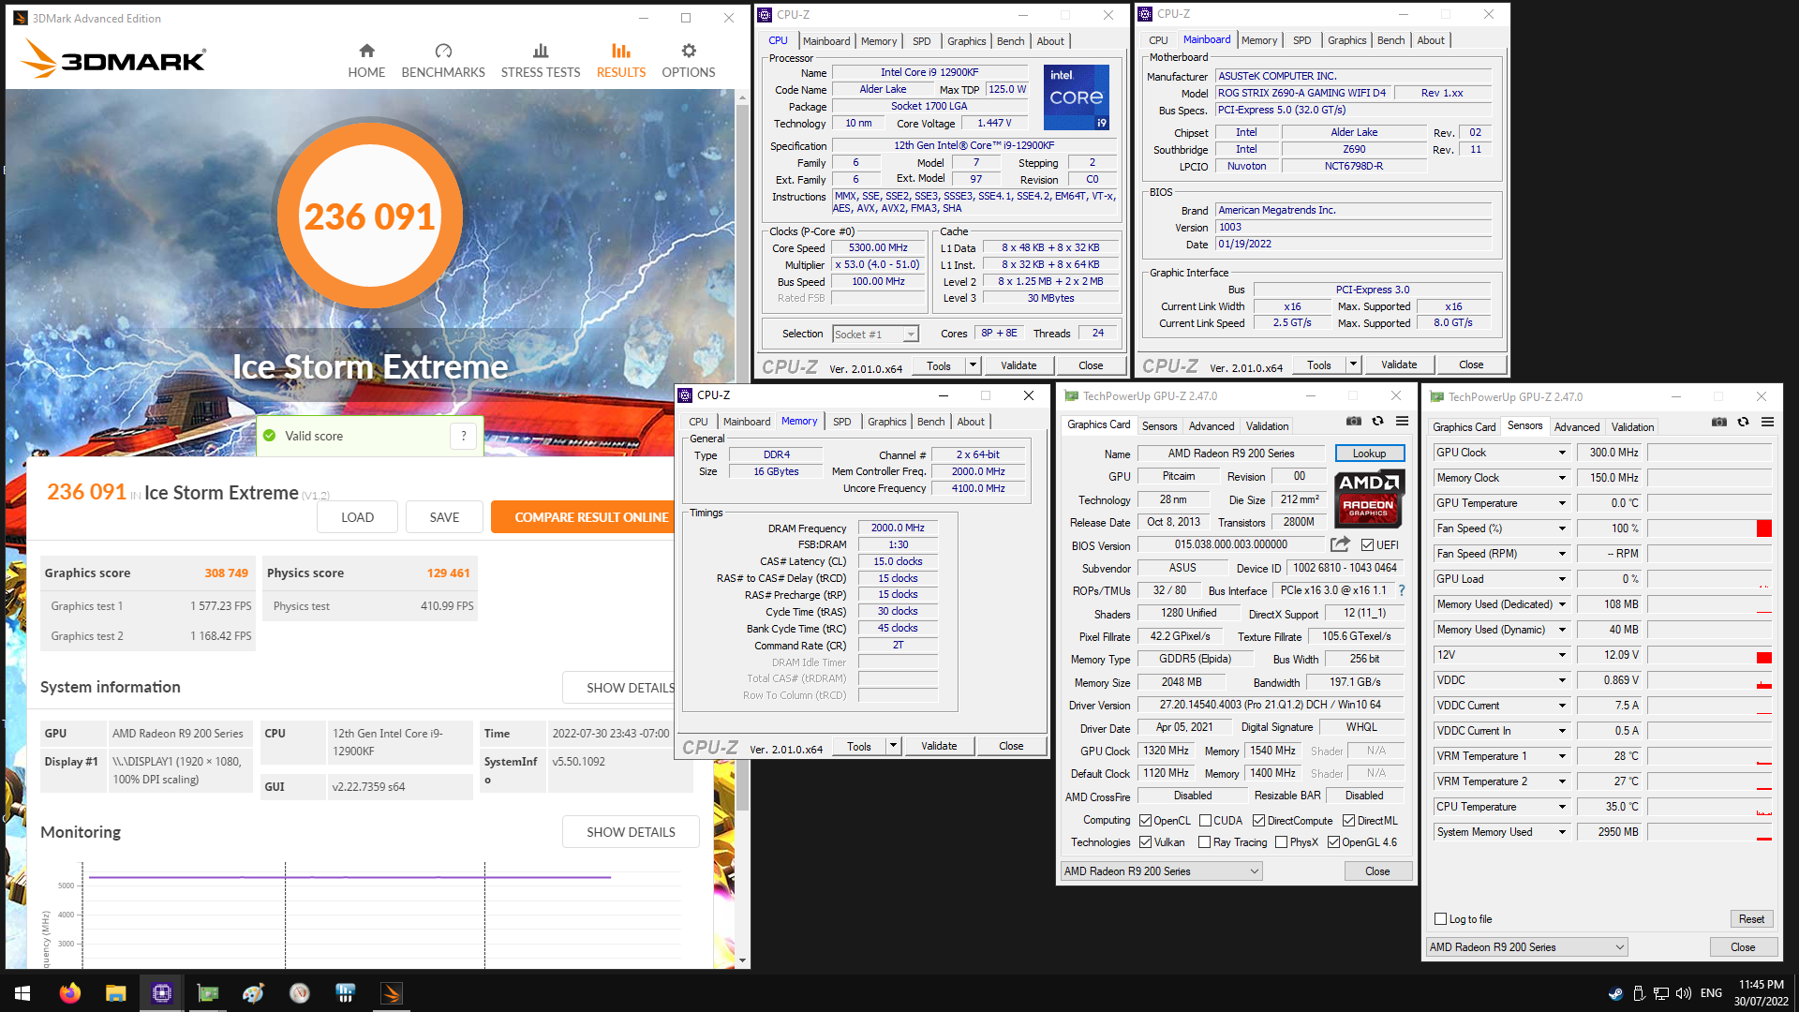
Task: Expand the GPU Temperature sensor dropdown
Action: 1562,503
